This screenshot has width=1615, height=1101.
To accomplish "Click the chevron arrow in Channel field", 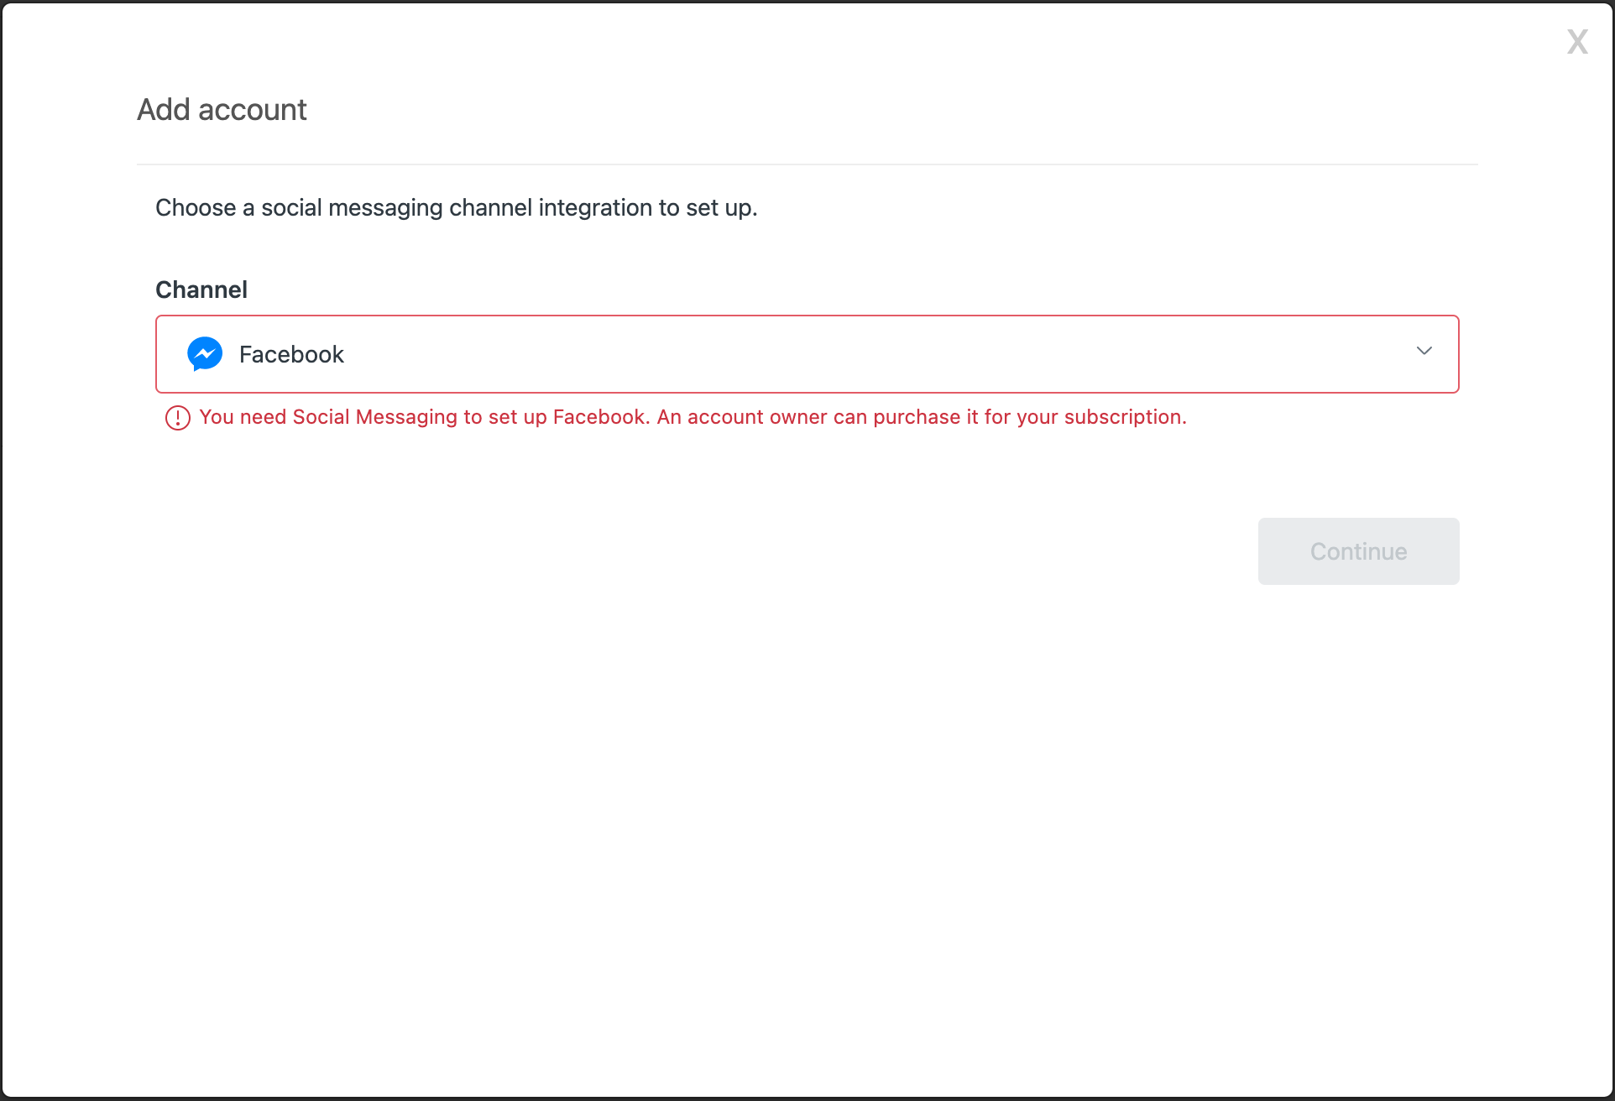I will tap(1424, 351).
